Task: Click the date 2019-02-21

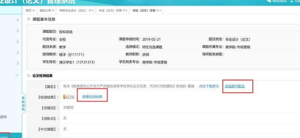Action: click(x=151, y=40)
